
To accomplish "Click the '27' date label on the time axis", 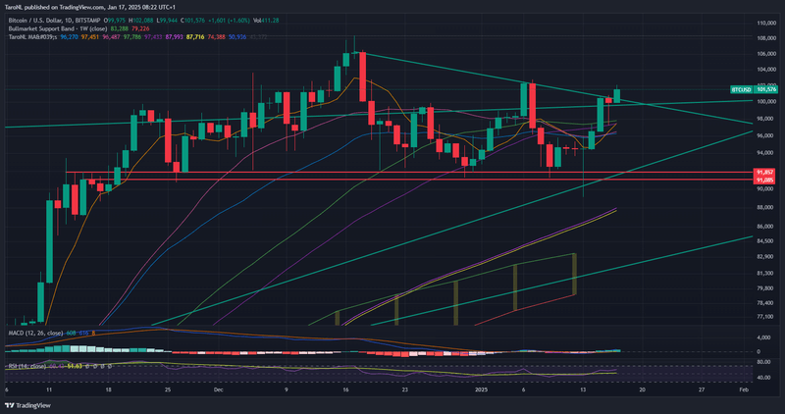I will tap(702, 389).
